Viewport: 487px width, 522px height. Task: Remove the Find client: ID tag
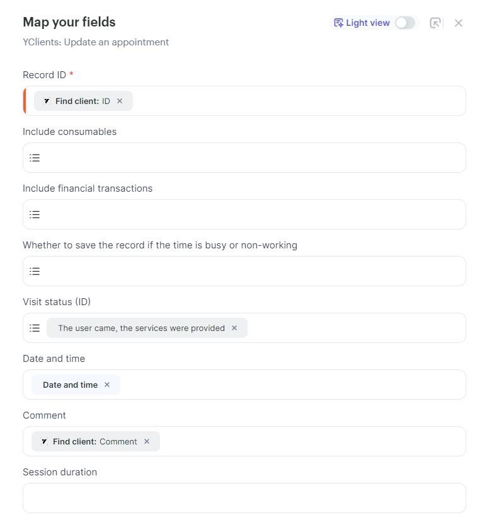(120, 101)
